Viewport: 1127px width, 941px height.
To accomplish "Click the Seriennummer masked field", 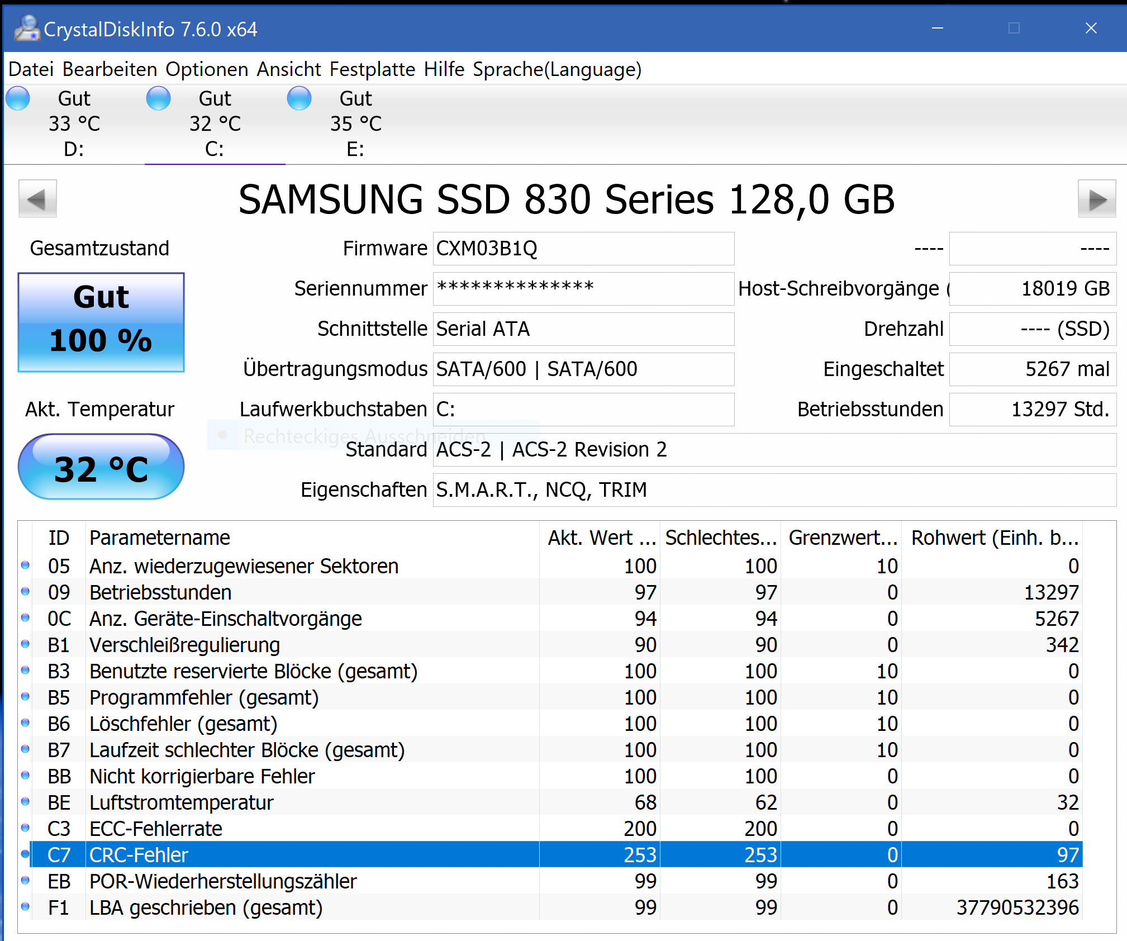I will click(583, 289).
